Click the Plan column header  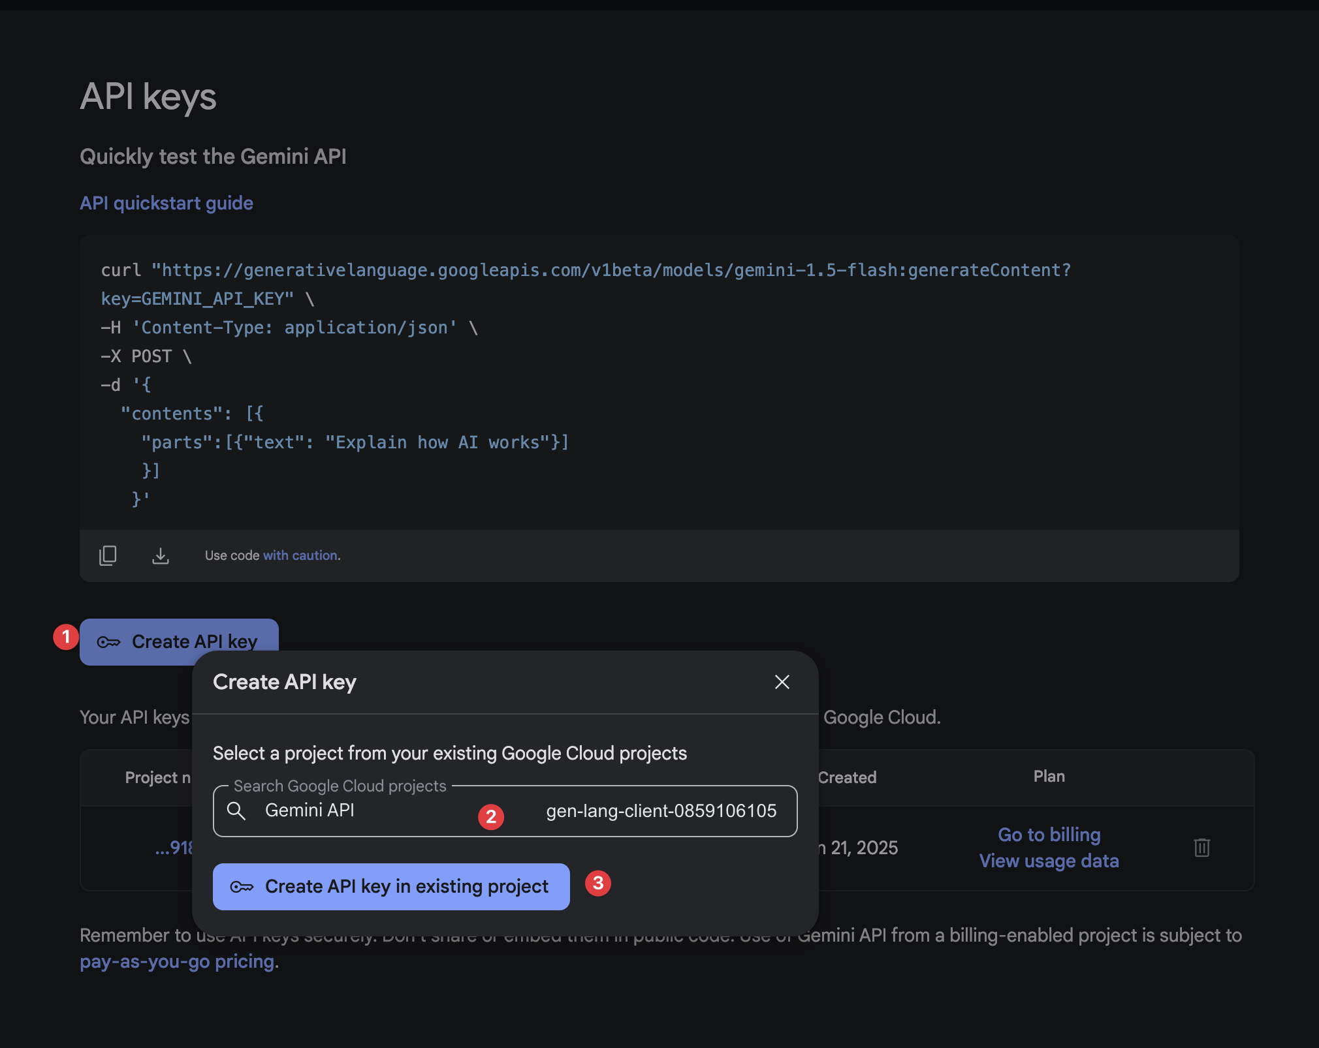pyautogui.click(x=1049, y=776)
